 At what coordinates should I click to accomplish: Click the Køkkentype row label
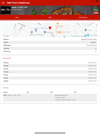[x=7, y=45]
